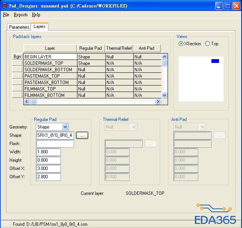
Task: Select the PASTEMASK_TOP layer cell
Action: coord(50,76)
